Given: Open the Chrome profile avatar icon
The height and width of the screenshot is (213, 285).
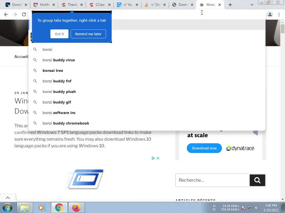Looking at the screenshot, I should pos(270,14).
